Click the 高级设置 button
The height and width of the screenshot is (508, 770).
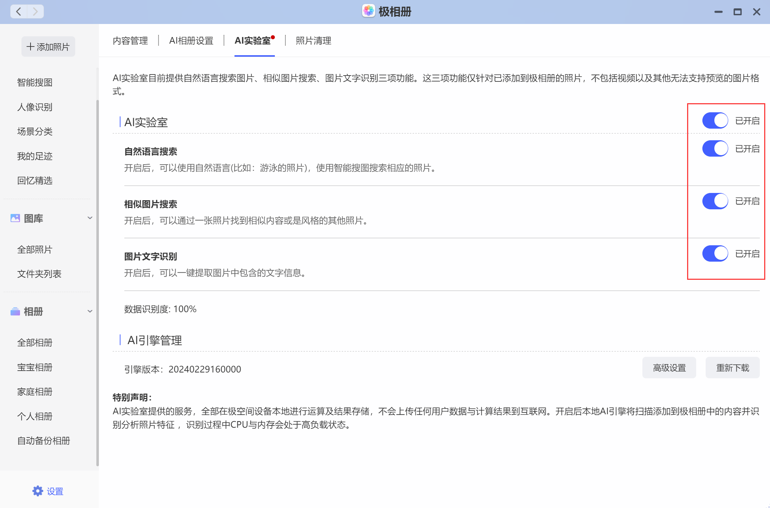click(669, 368)
